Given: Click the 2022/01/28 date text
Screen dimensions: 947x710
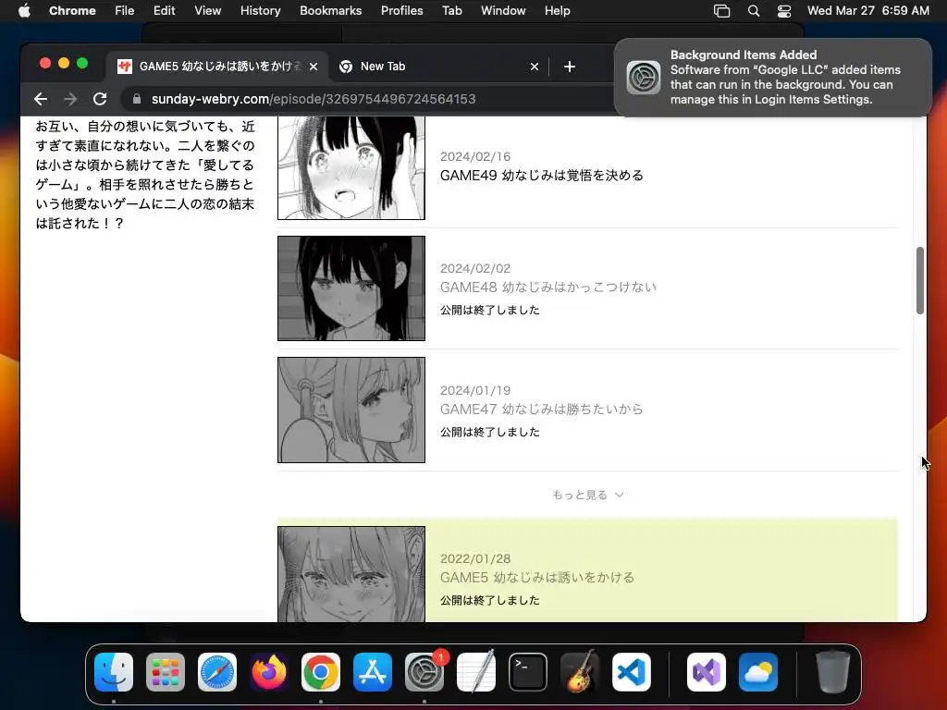Looking at the screenshot, I should (x=475, y=558).
